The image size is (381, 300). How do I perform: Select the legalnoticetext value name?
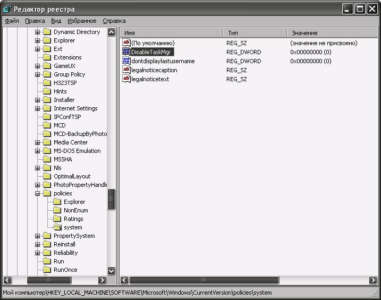(x=150, y=79)
